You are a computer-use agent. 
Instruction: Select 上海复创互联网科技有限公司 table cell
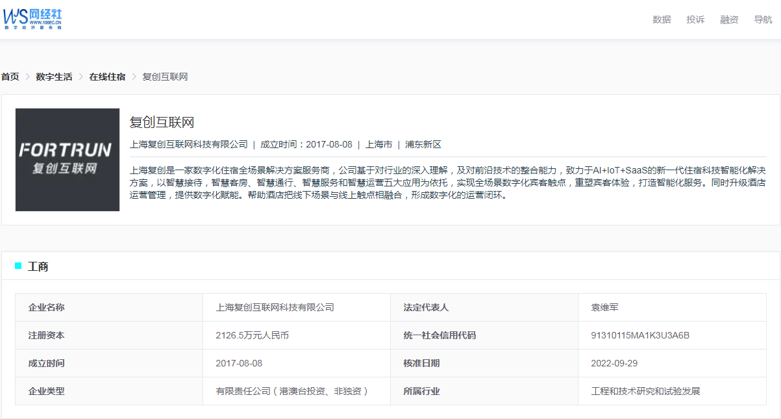297,307
